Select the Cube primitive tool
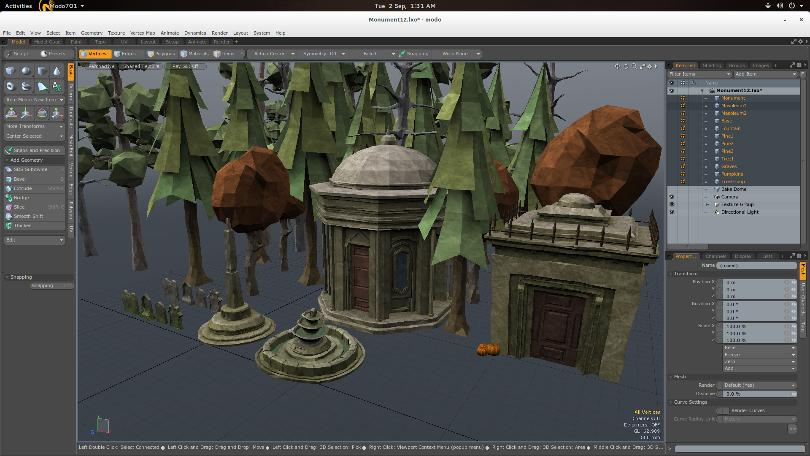Viewport: 810px width, 456px height. tap(11, 71)
